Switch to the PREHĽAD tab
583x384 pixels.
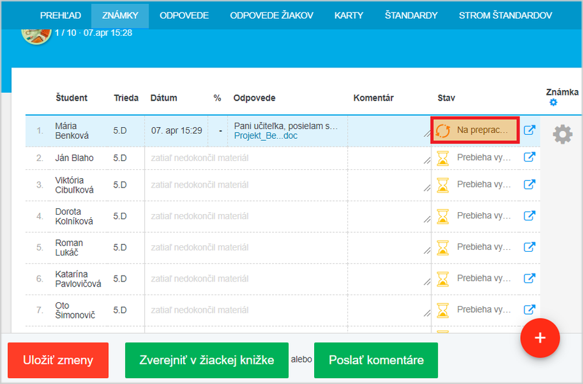(x=60, y=16)
